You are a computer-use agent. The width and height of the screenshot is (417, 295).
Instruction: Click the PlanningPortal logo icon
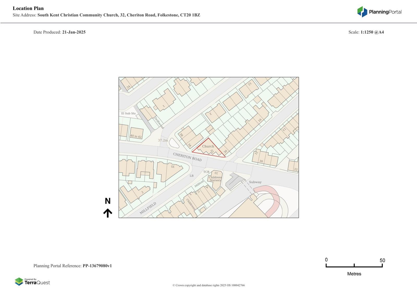coord(362,12)
